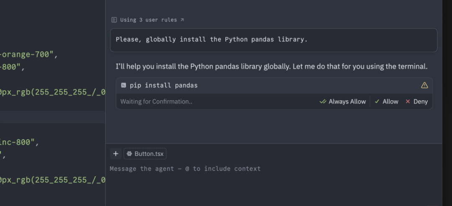The height and width of the screenshot is (206, 452).
Task: Click the double-check icon for Always Allow
Action: 323,101
